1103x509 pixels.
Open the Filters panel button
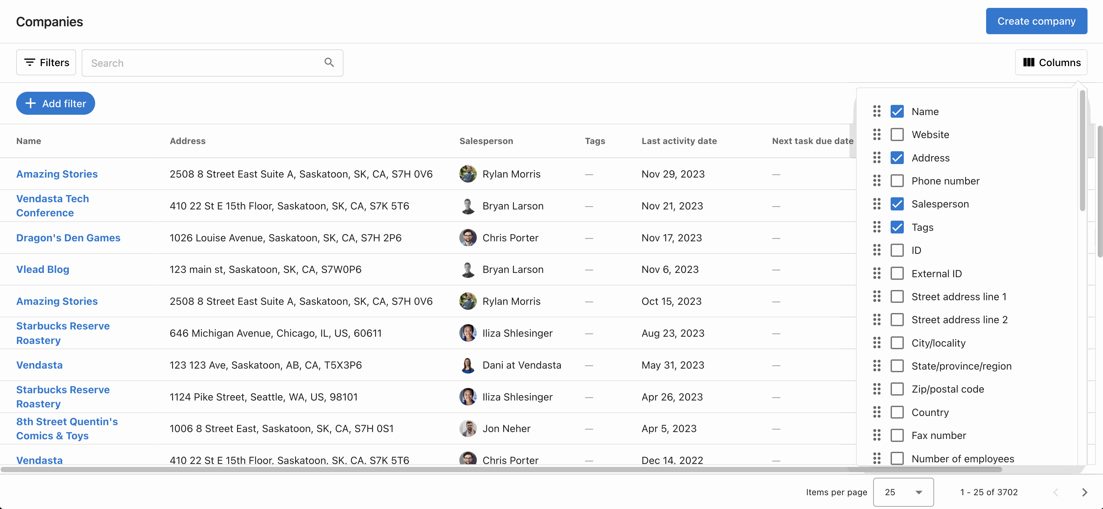(x=46, y=62)
